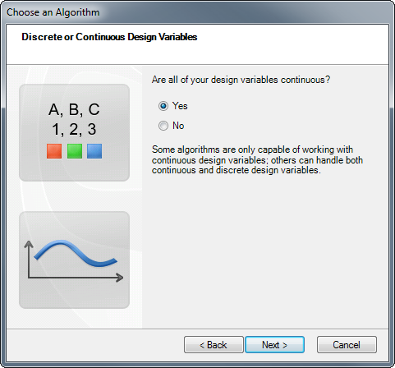This screenshot has width=395, height=368.
Task: Click the continuous variables illustration panel
Action: pyautogui.click(x=74, y=260)
